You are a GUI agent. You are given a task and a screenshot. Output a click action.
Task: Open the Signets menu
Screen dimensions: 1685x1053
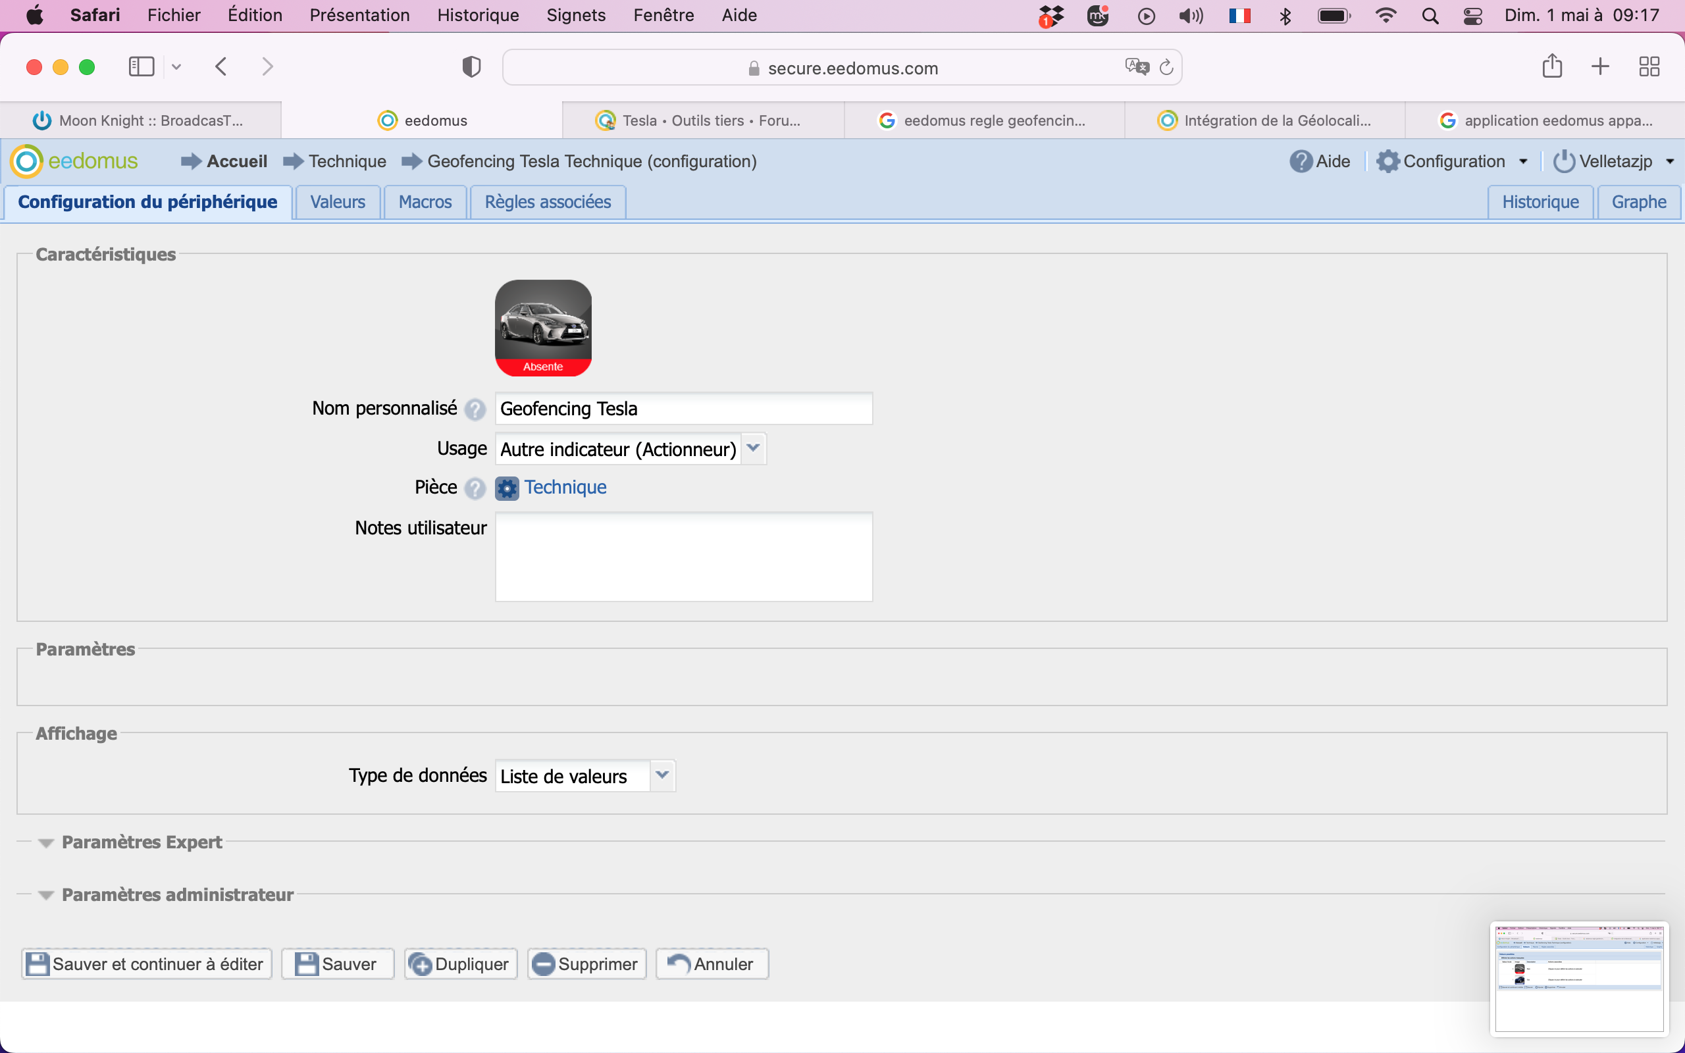pyautogui.click(x=576, y=15)
